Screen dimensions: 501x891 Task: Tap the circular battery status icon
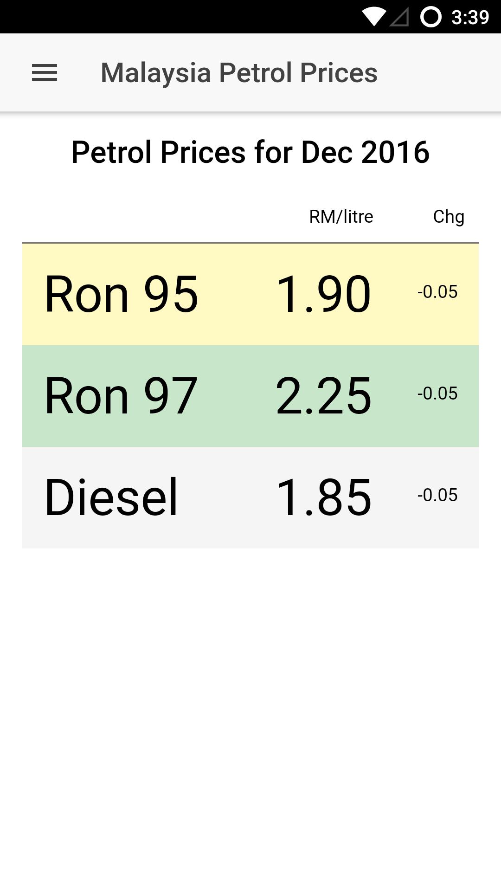[430, 17]
